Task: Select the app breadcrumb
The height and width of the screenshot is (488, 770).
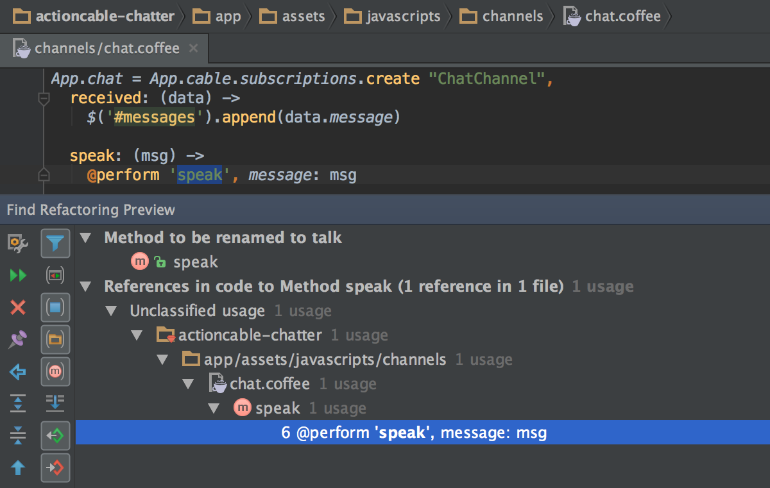Action: [217, 16]
